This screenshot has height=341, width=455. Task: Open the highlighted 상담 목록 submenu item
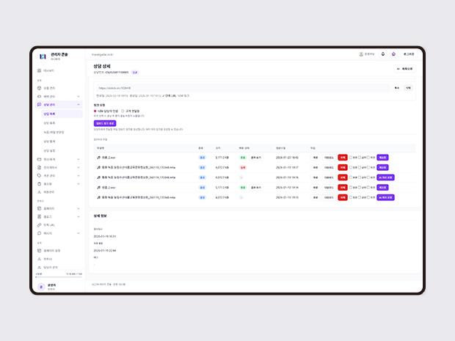tap(50, 114)
